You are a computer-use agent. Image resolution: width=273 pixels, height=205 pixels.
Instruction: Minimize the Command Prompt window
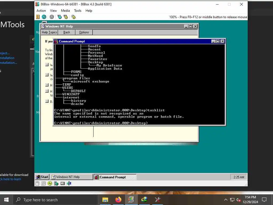pos(214,41)
